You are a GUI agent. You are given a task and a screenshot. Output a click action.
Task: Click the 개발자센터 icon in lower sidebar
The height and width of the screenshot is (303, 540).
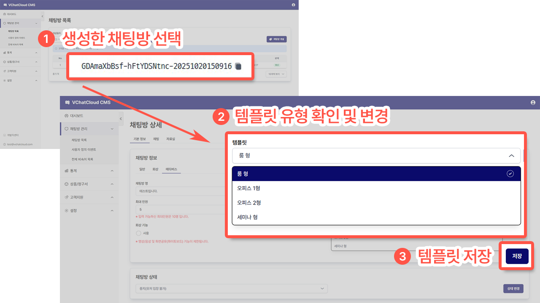[4, 135]
